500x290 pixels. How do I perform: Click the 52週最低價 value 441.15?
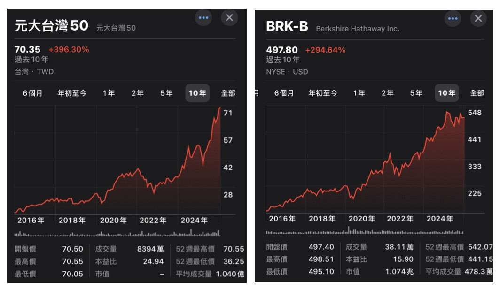[480, 259]
